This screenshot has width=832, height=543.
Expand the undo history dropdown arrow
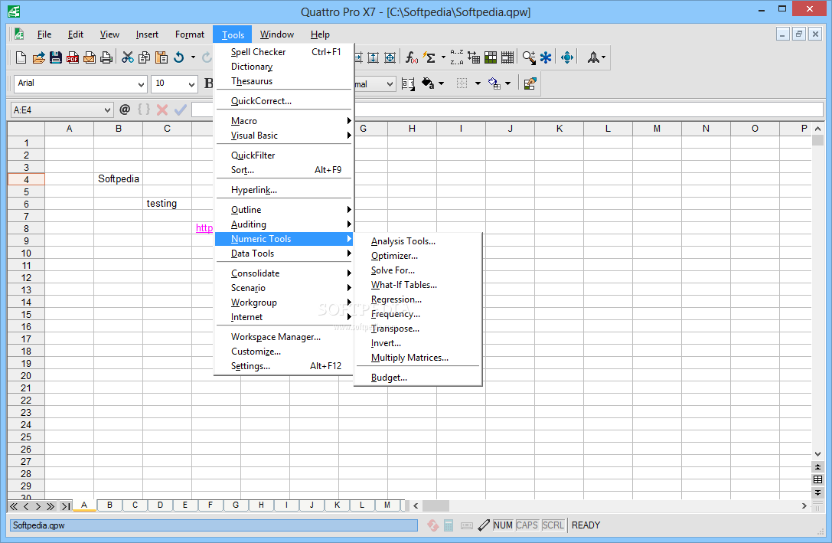[193, 57]
